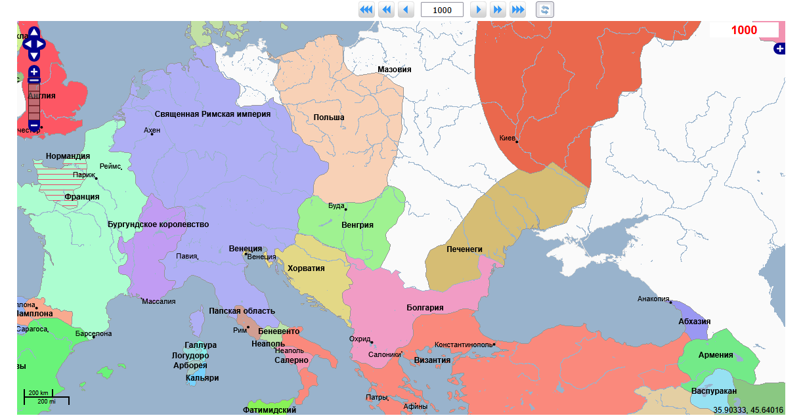The image size is (803, 420).
Task: Click the Священная Римская империя label
Action: tap(213, 114)
